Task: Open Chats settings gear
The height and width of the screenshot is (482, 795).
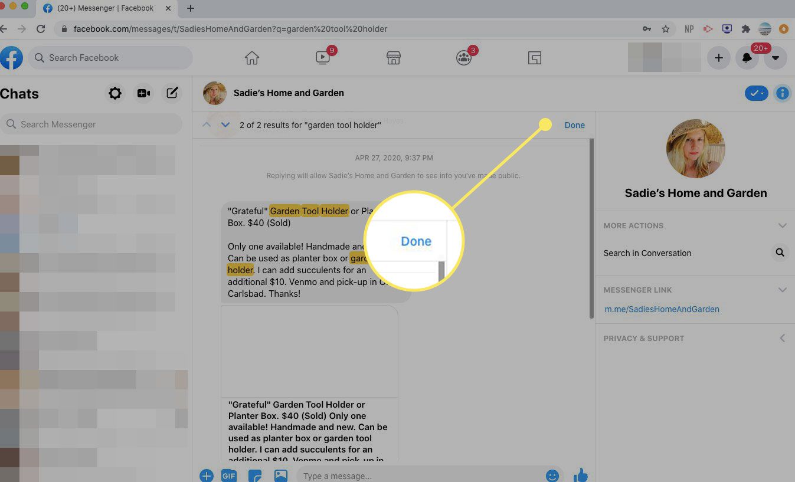Action: pyautogui.click(x=115, y=93)
